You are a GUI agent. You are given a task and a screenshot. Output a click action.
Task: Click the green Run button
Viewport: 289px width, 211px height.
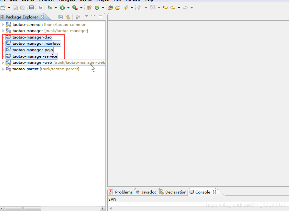click(62, 8)
